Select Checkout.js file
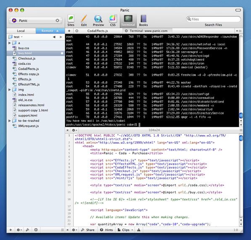 tap(36, 58)
